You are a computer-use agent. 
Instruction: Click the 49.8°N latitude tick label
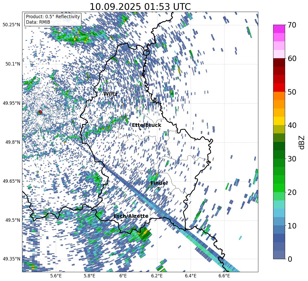12,142
